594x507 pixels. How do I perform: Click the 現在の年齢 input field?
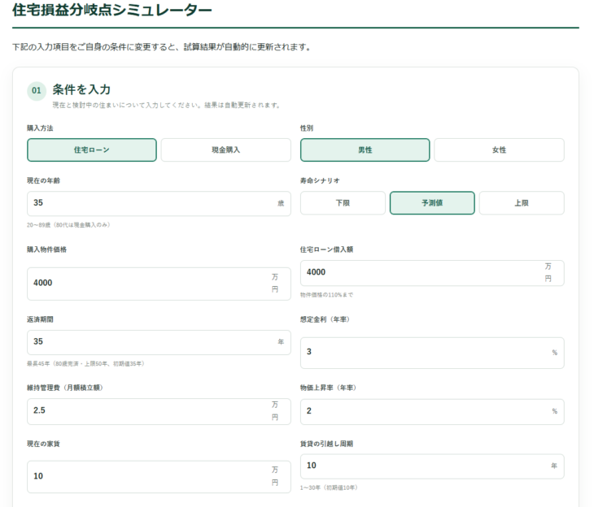[x=159, y=204]
